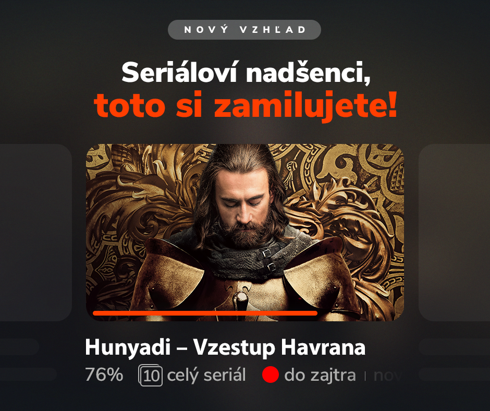Click the red recording dot icon
Screen dimensions: 490x411
click(x=271, y=374)
